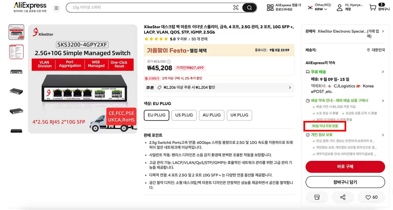The image size is (393, 210).
Task: Select the second product thumbnail
Action: coord(16,52)
